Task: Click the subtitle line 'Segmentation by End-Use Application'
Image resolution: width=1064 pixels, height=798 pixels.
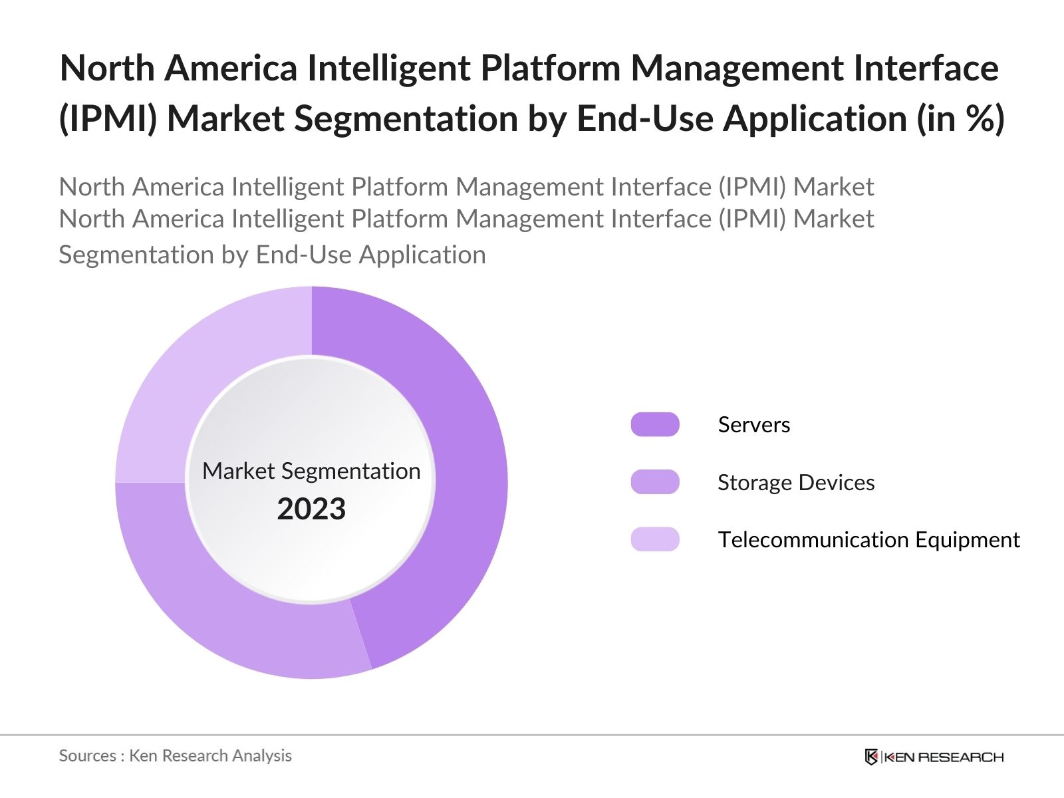Action: click(273, 255)
